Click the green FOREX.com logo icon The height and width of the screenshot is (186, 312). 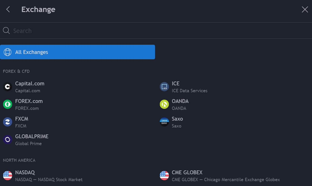coord(7,104)
